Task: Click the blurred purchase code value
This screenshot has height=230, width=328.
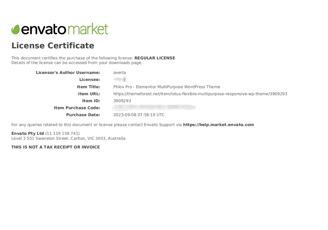Action: 154,108
